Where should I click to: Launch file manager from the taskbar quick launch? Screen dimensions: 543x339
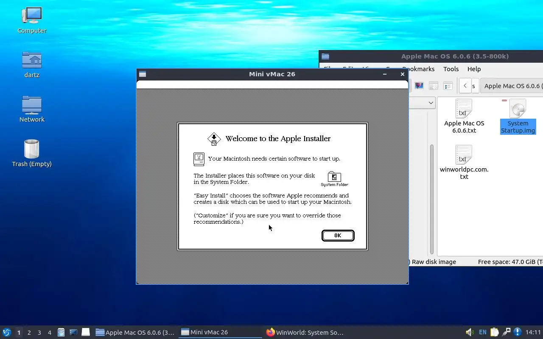(61, 333)
